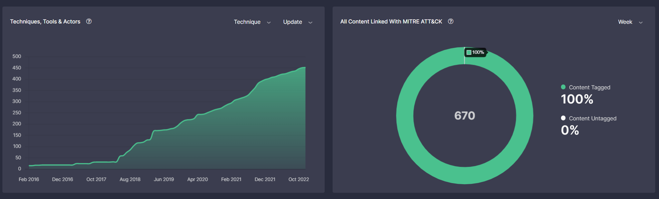659x199 pixels.
Task: Click help icon beside MITRE ATT&CK title
Action: pyautogui.click(x=451, y=21)
